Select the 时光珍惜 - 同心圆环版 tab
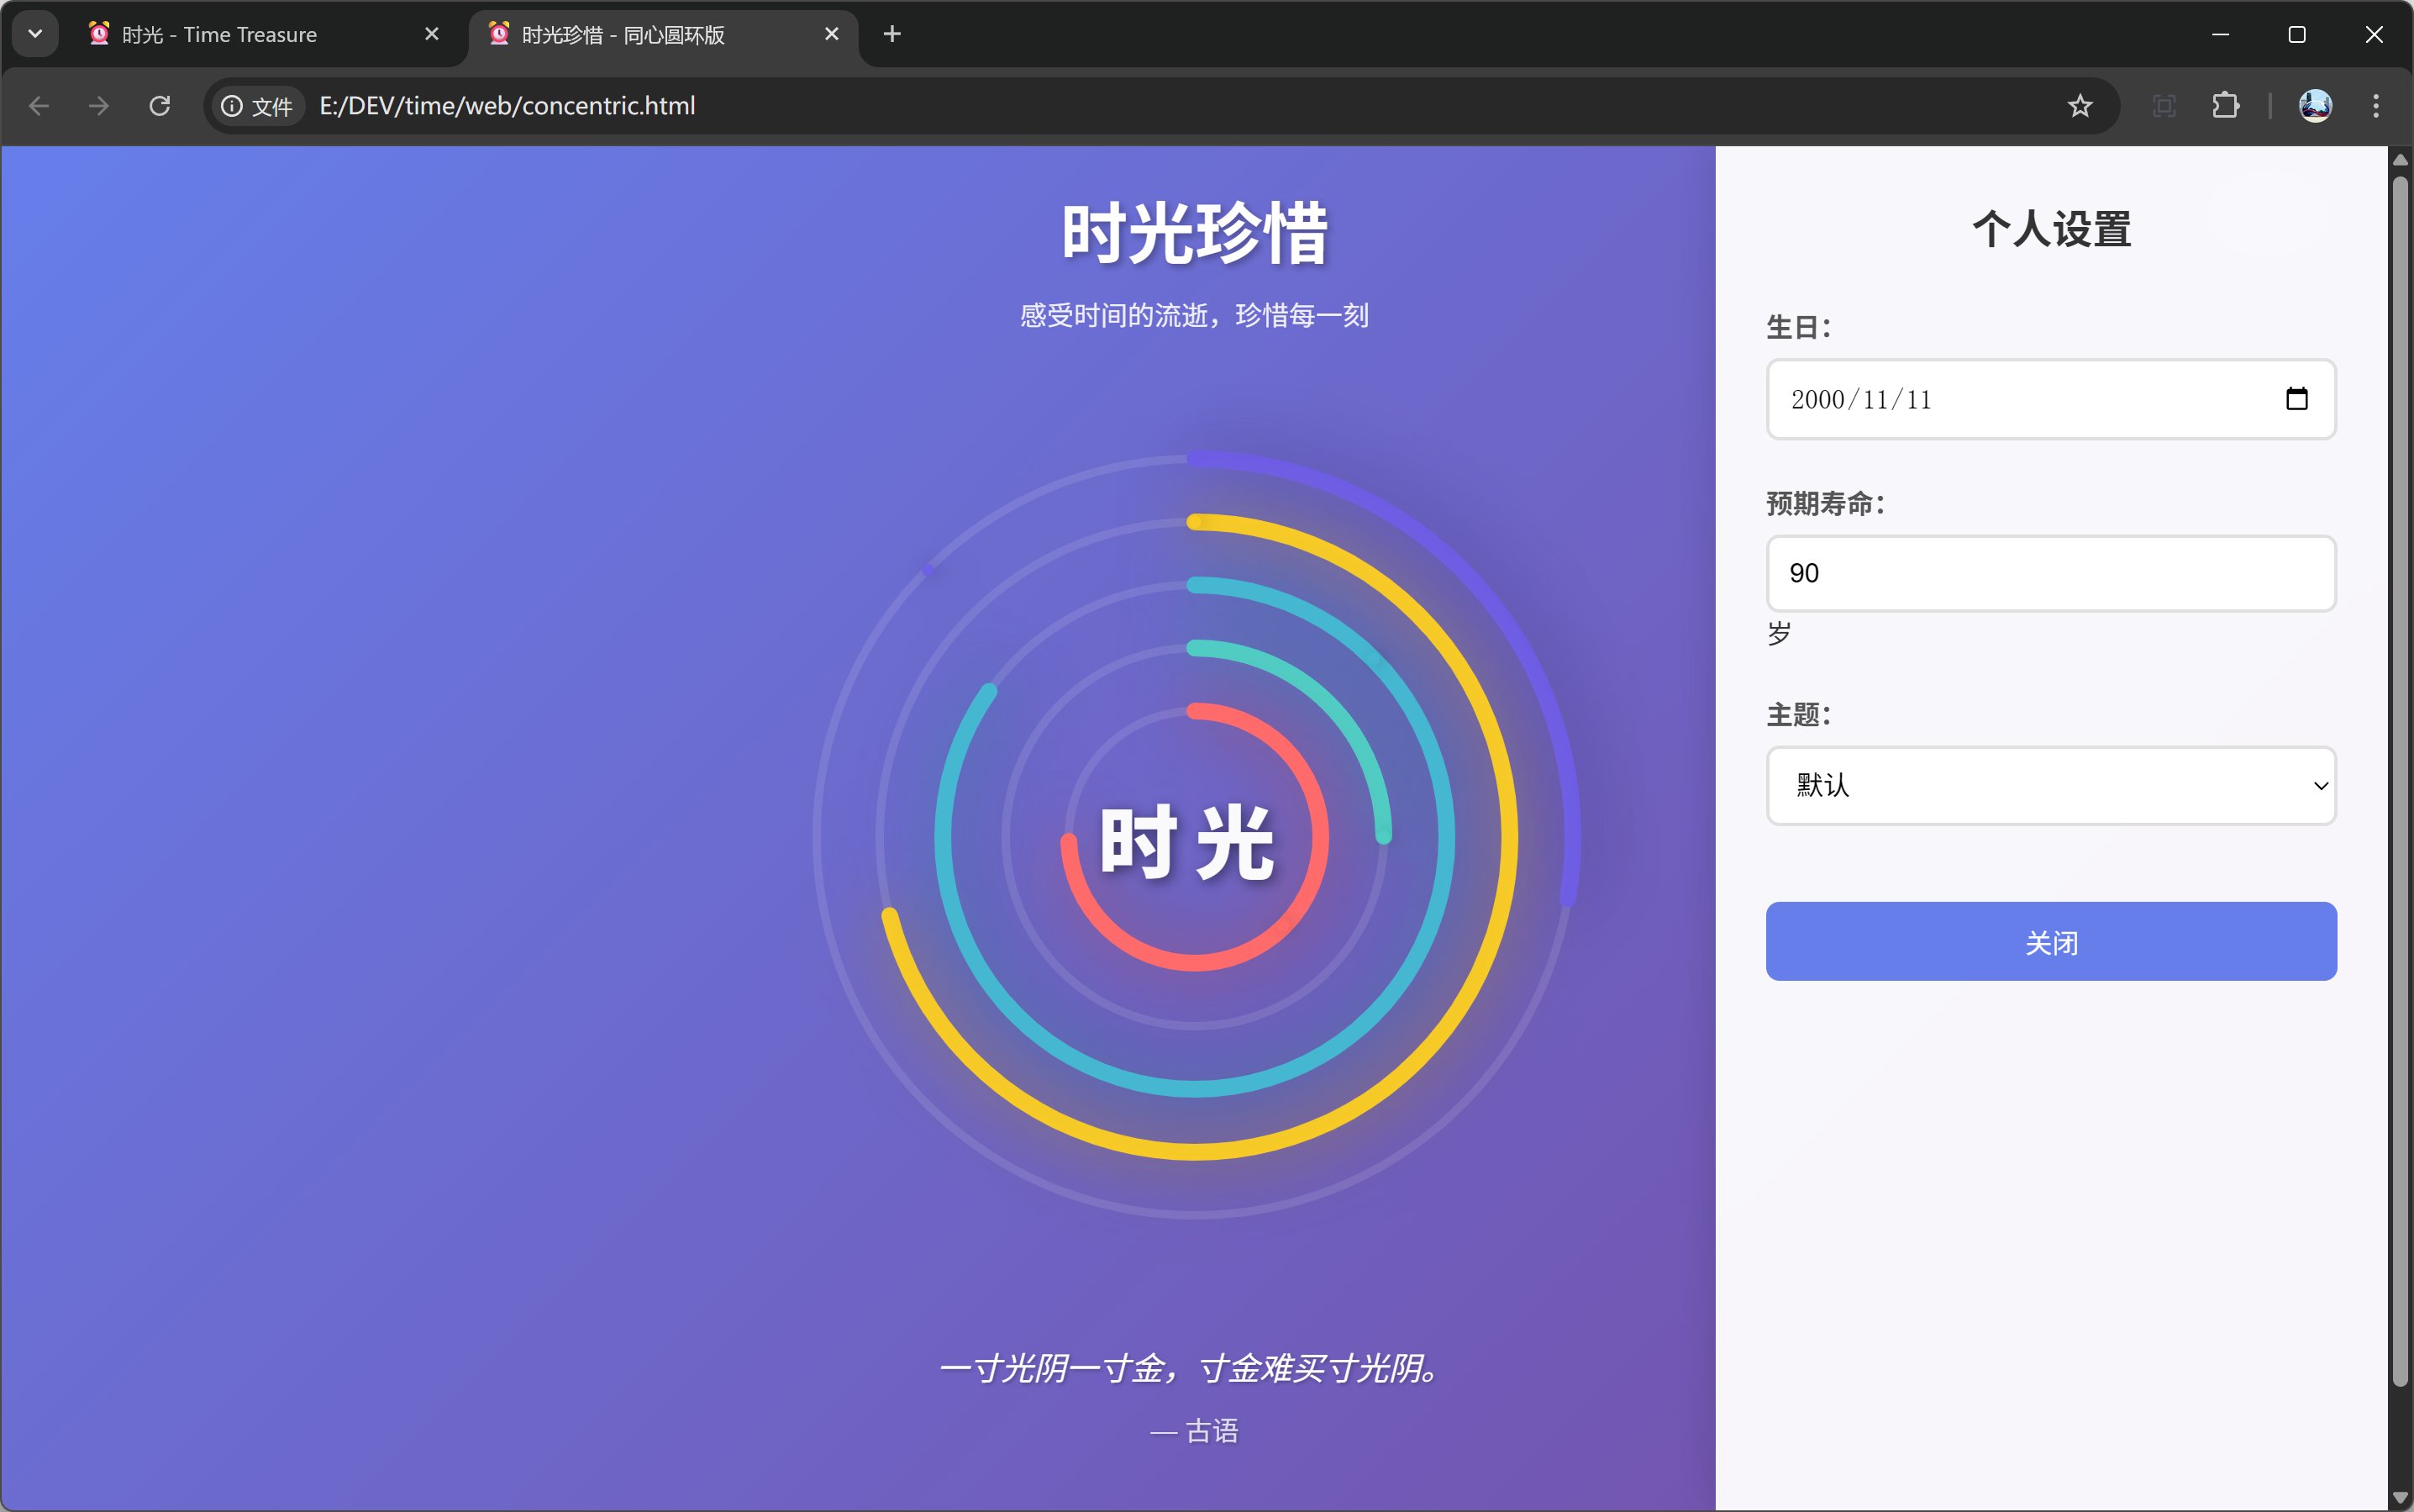This screenshot has width=2414, height=1512. [623, 35]
